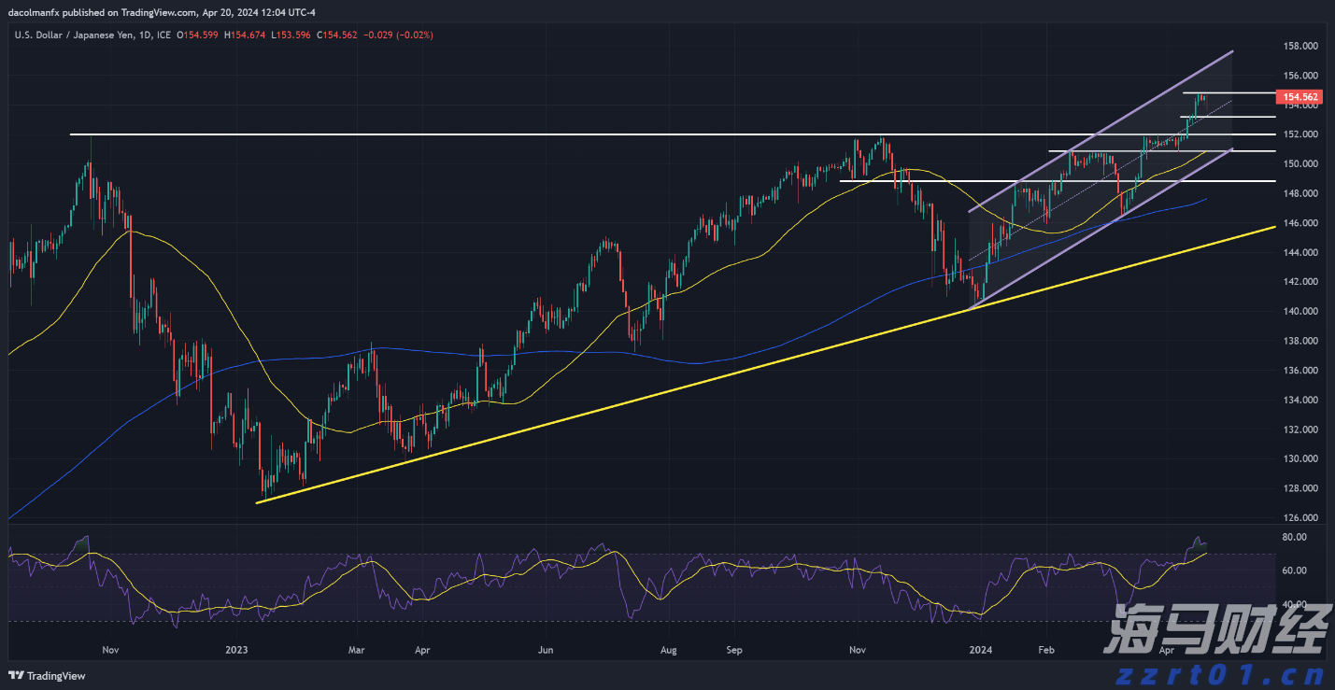
Task: Click the 40.00 RSI axis label
Action: coord(1293,604)
